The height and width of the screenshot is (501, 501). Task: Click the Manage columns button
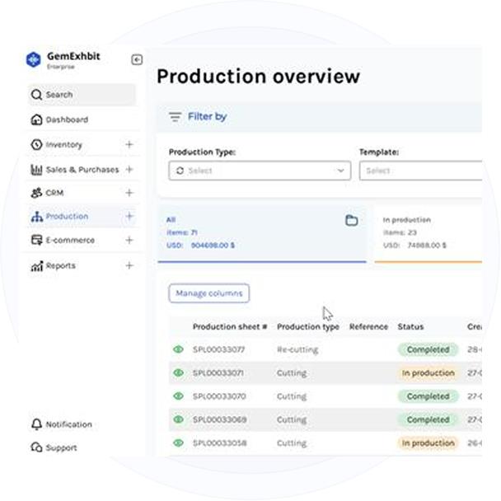[x=208, y=293]
